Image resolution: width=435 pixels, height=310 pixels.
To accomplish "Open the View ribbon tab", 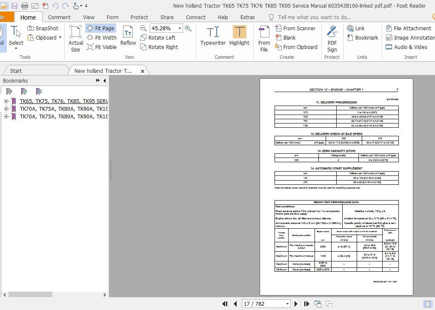I will point(89,17).
